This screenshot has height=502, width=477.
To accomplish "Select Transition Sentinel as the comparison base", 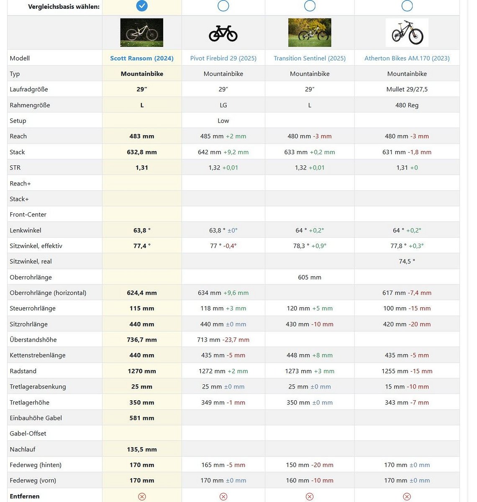I will click(310, 5).
